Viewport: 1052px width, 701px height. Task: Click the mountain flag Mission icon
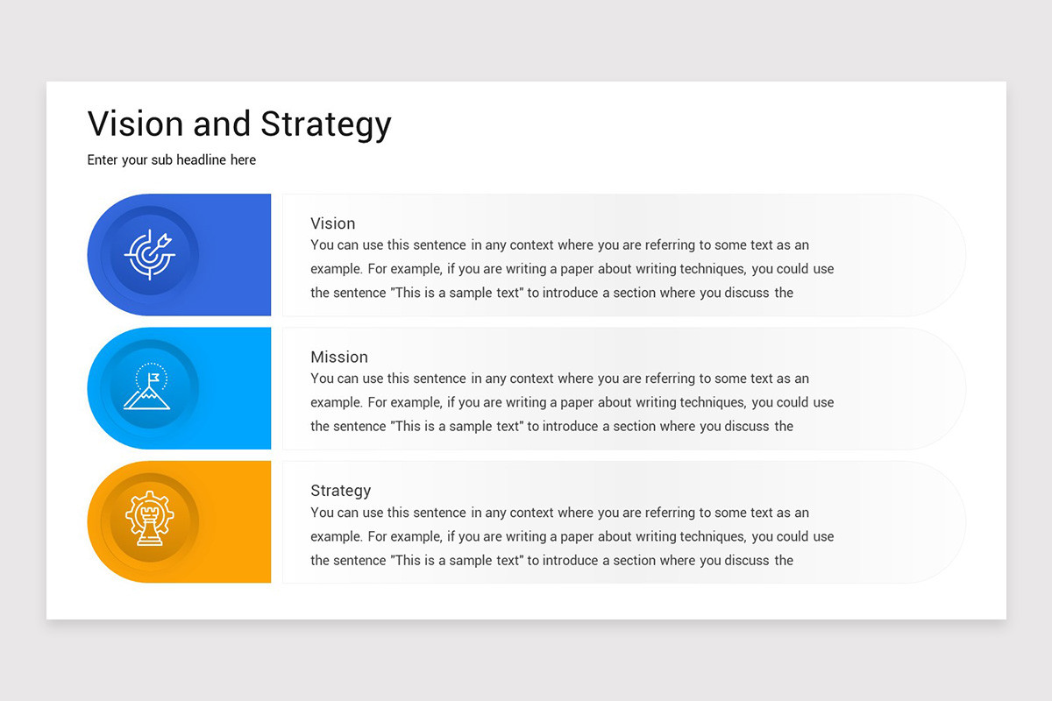[x=150, y=387]
